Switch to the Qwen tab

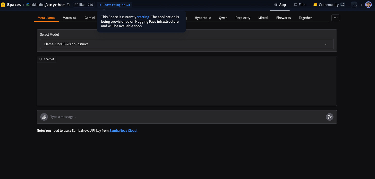click(x=223, y=18)
